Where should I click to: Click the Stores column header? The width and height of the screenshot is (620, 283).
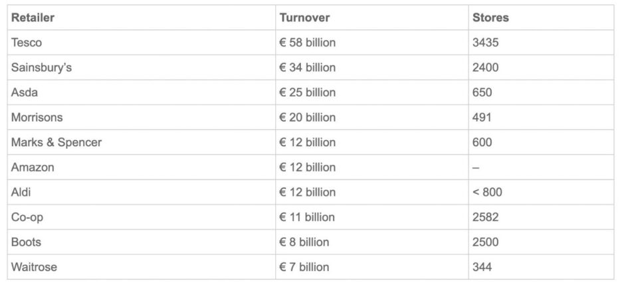coord(490,18)
